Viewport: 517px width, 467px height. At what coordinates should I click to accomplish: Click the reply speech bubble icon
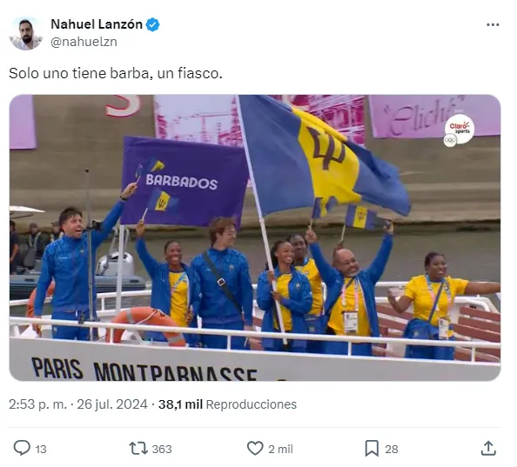click(x=22, y=448)
